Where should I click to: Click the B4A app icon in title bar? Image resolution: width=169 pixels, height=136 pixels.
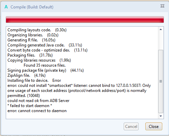pos(6,7)
